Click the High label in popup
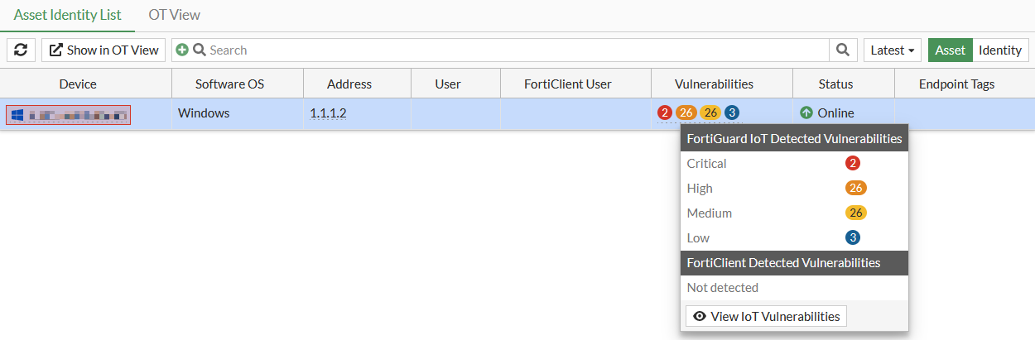Viewport: 1035px width, 340px height. (700, 189)
